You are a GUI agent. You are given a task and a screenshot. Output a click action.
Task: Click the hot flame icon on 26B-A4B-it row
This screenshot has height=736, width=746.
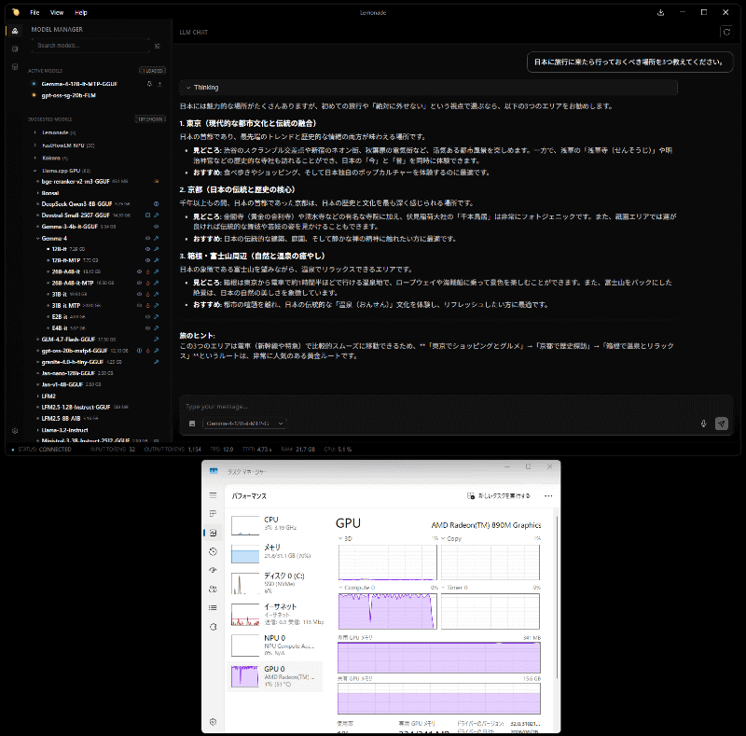pos(147,271)
